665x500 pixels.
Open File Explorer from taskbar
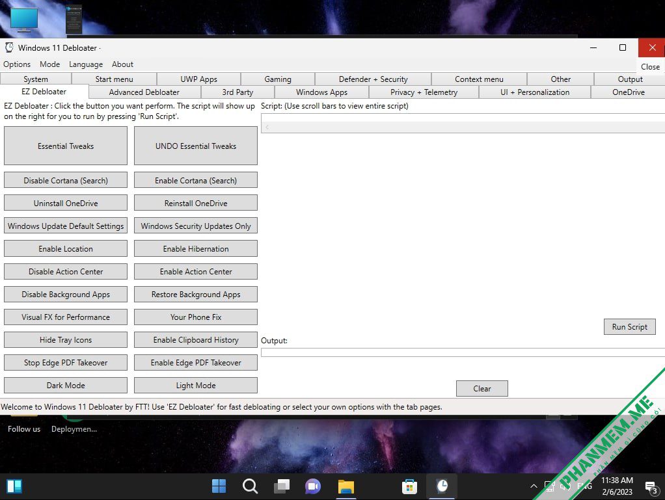(346, 486)
